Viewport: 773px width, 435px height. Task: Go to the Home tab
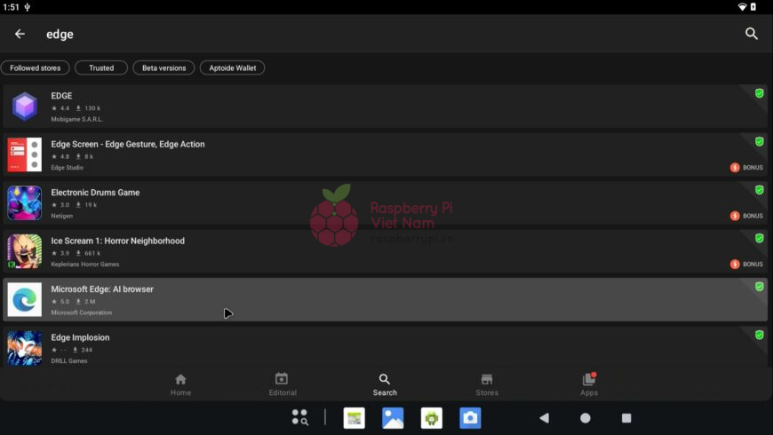[180, 384]
